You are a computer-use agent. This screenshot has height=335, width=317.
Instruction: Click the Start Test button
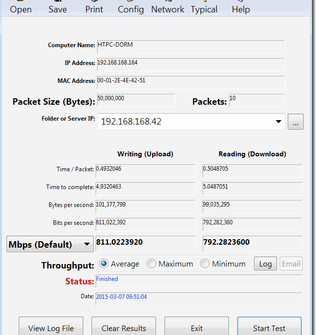[269, 328]
